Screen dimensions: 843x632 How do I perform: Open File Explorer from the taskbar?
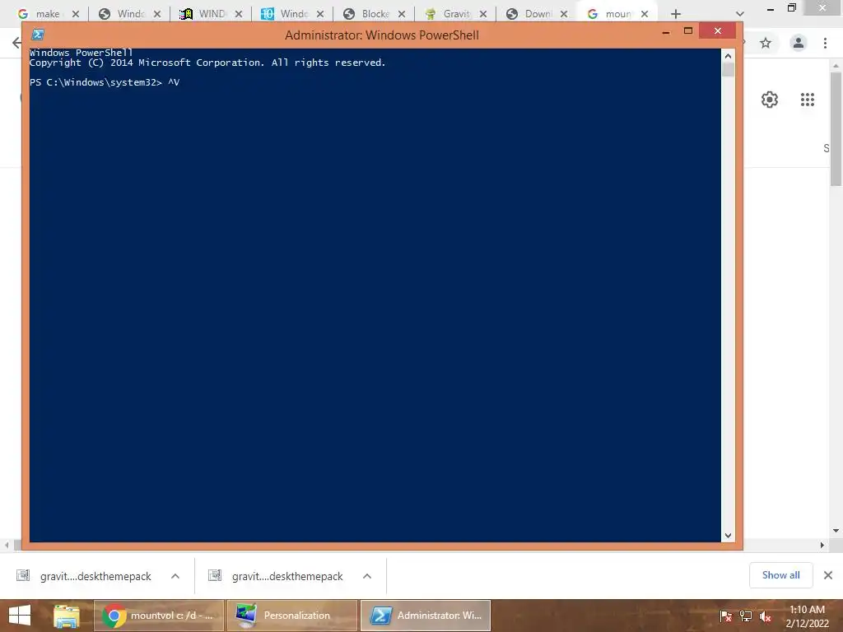(67, 616)
